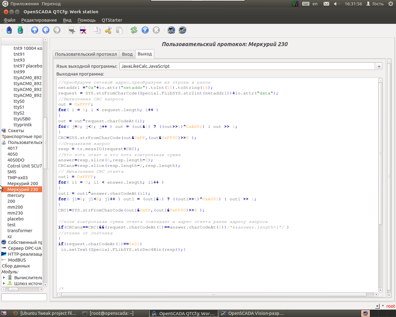The width and height of the screenshot is (396, 317).
Task: Expand the Вычислитель module tree node
Action: pos(4,278)
